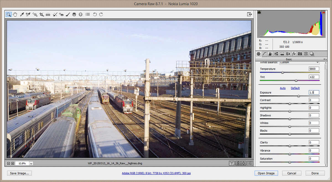Rotate image 90 degrees clockwise

point(101,14)
